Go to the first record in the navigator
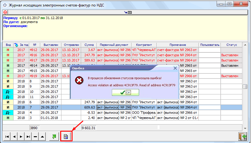 6,136
